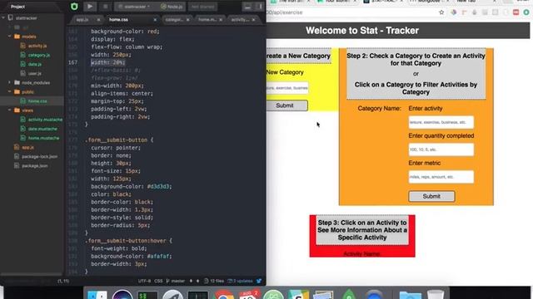This screenshot has height=299, width=533.
Task: Open the stattracker run configuration dropdown
Action: click(x=135, y=7)
